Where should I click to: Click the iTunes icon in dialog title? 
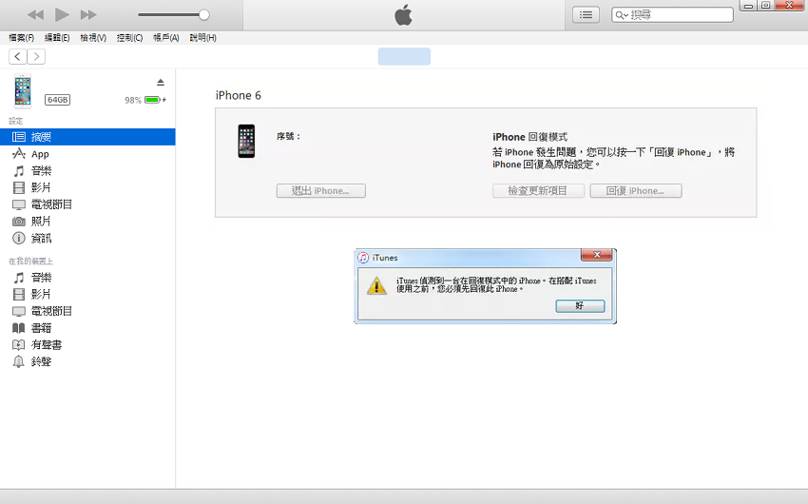(363, 258)
